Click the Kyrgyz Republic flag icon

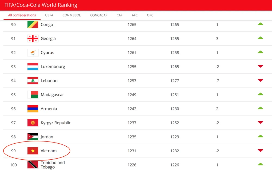33,123
